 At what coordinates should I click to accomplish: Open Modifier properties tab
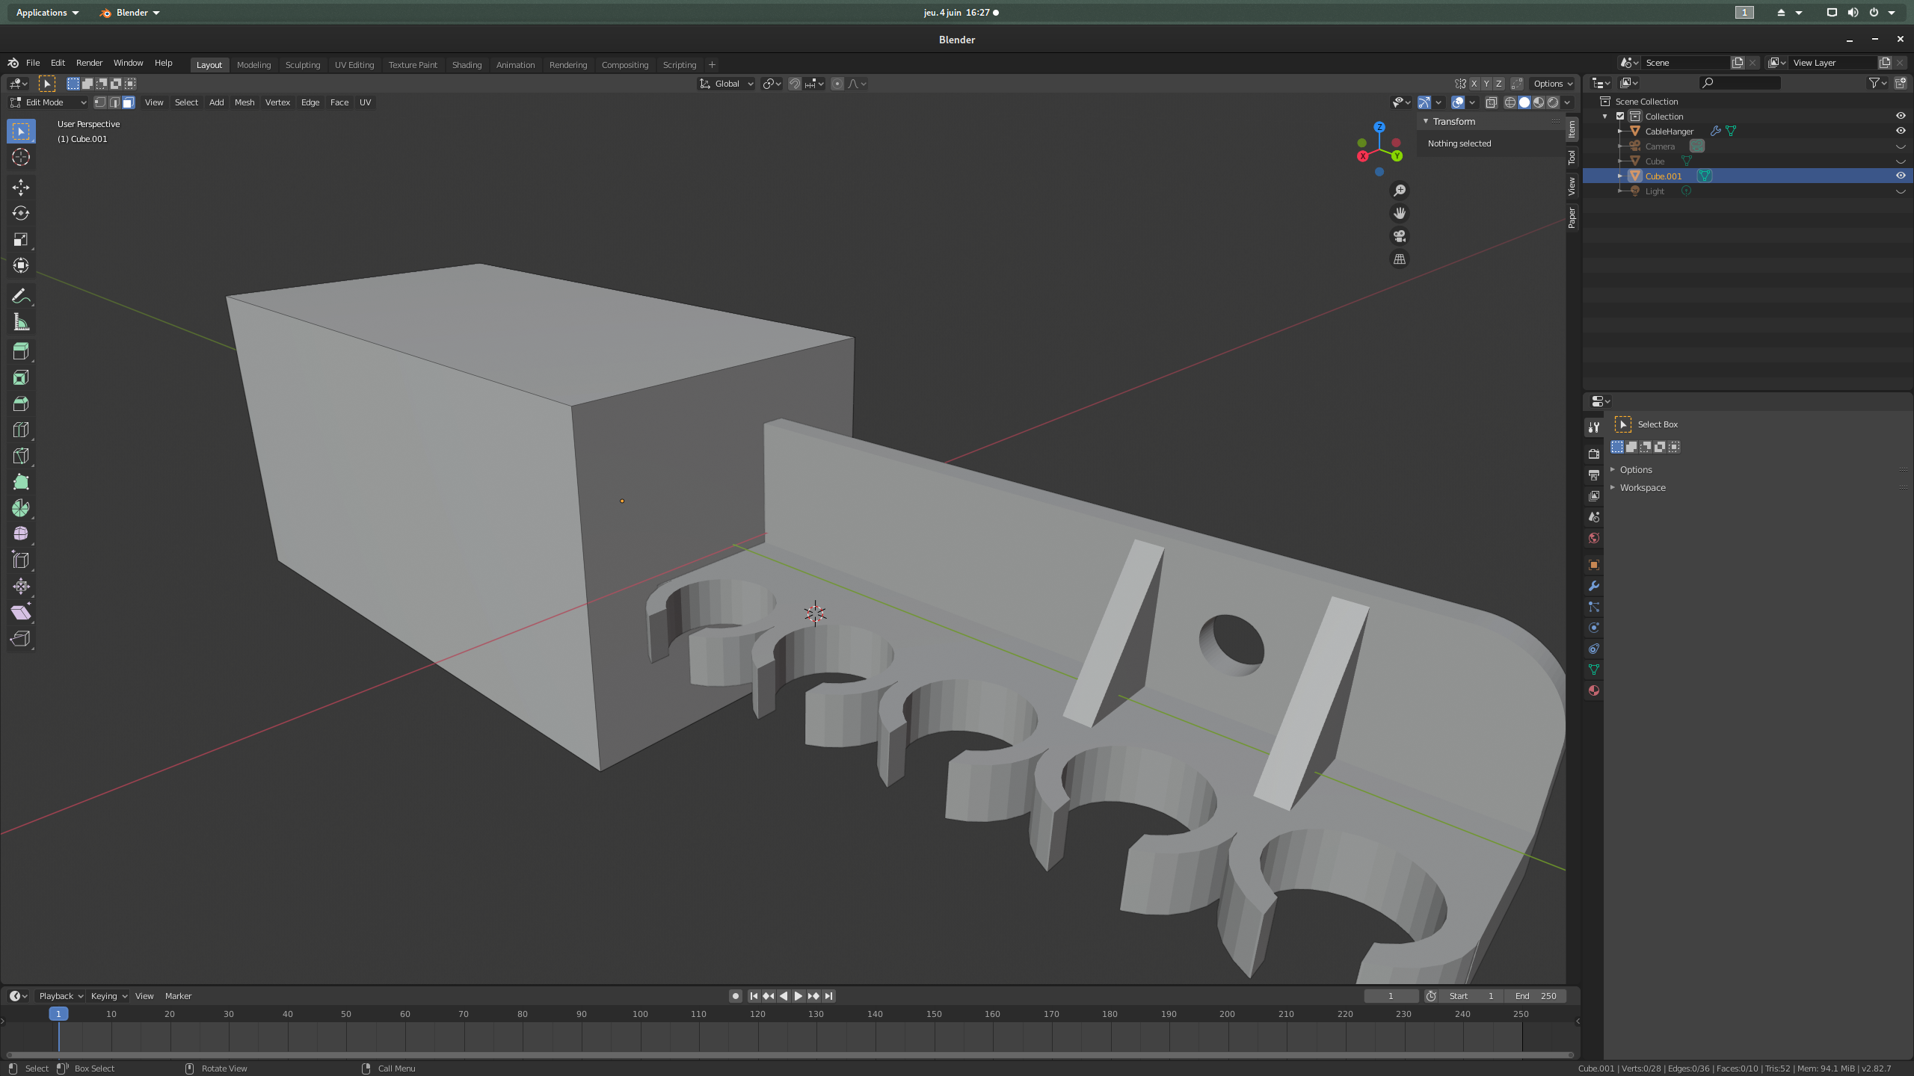(x=1593, y=586)
